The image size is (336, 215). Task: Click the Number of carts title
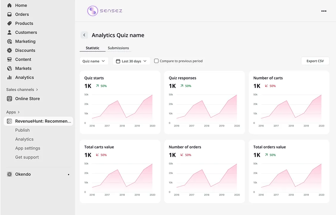point(268,78)
